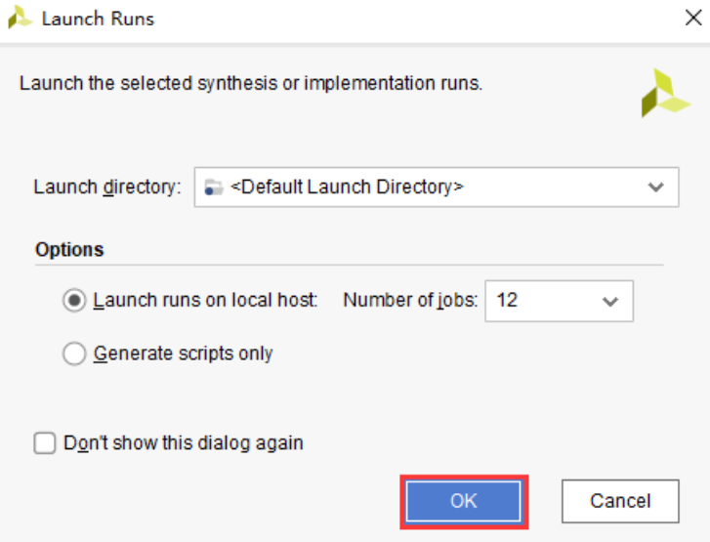Image resolution: width=710 pixels, height=542 pixels.
Task: Click the dialog description about launching selected runs
Action: [251, 83]
